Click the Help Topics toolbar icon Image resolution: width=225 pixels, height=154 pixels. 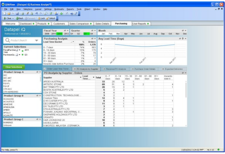[72, 14]
